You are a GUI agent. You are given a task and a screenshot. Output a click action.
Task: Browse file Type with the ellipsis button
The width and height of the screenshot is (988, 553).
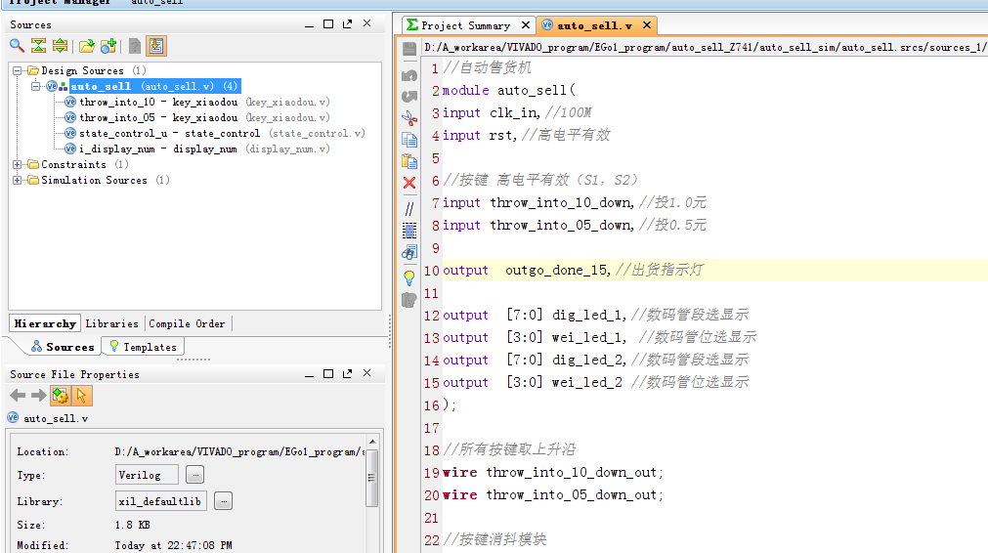(194, 474)
